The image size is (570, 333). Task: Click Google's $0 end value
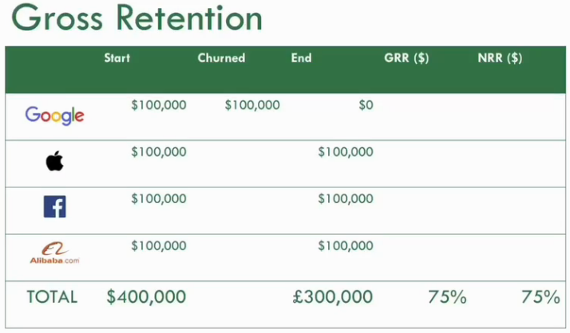365,104
